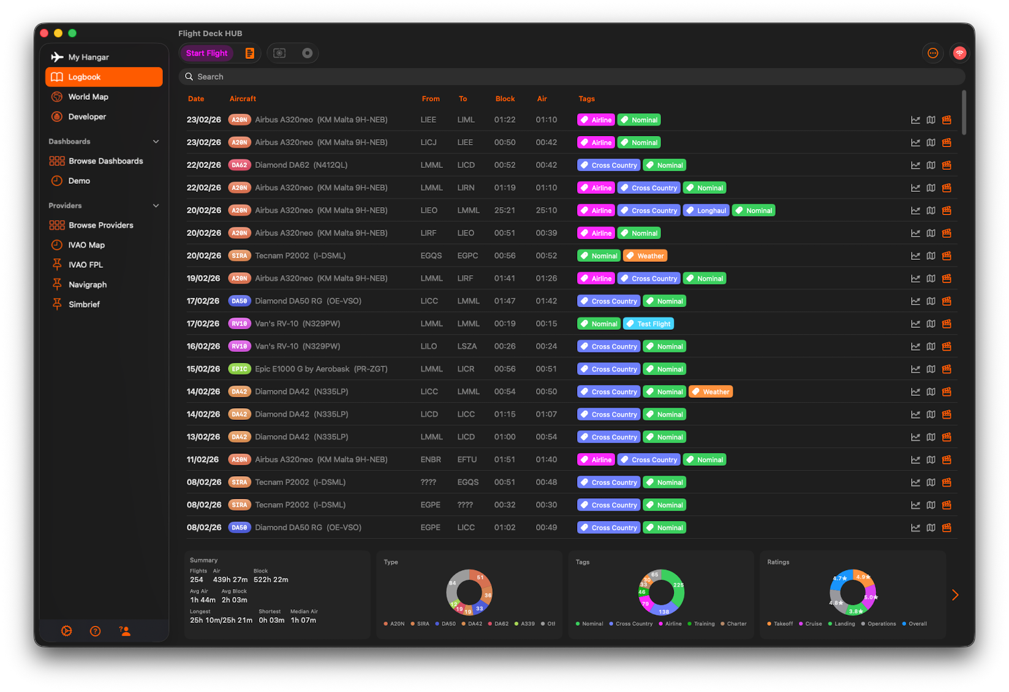Sort the logbook by the Block column header
Viewport: 1009px width, 692px height.
[x=505, y=99]
